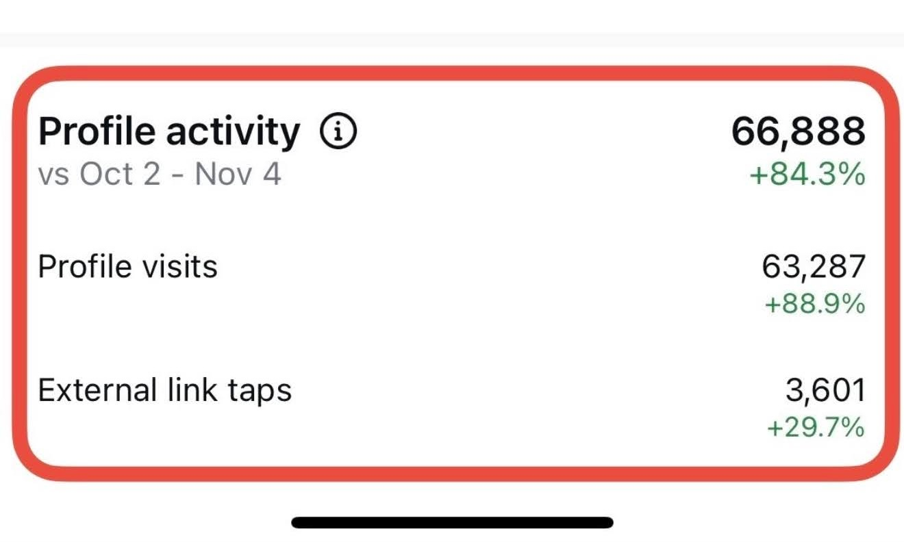Click the Profile activity heading
Image resolution: width=904 pixels, height=542 pixels.
coord(168,130)
